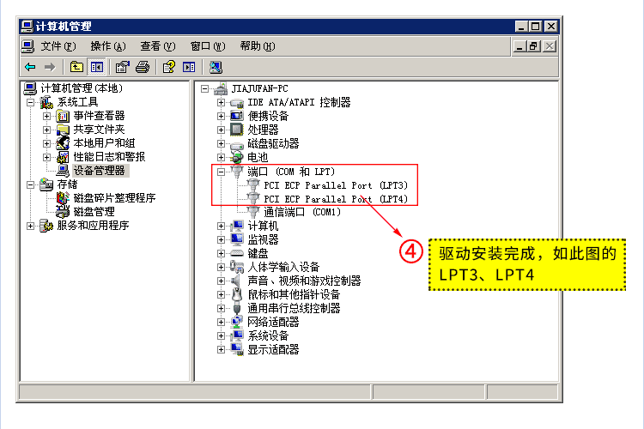Click the JIAJUFAN-PC computer name
Image resolution: width=644 pixels, height=429 pixels.
coord(259,88)
